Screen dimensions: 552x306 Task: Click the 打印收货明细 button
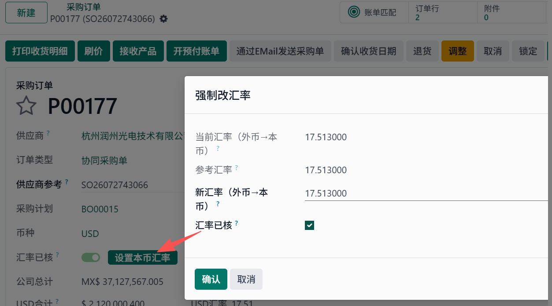point(40,51)
